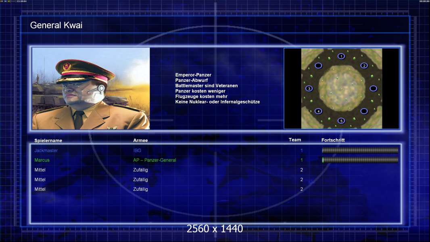Viewport: 430px width, 242px height.
Task: Click Jackmaster's loading progress bar
Action: 360,150
